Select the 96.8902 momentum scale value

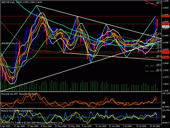pos(166,107)
